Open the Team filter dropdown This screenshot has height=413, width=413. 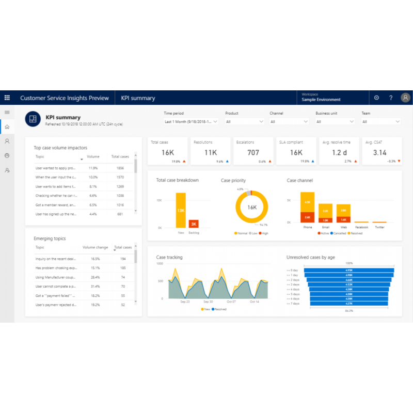coord(381,121)
